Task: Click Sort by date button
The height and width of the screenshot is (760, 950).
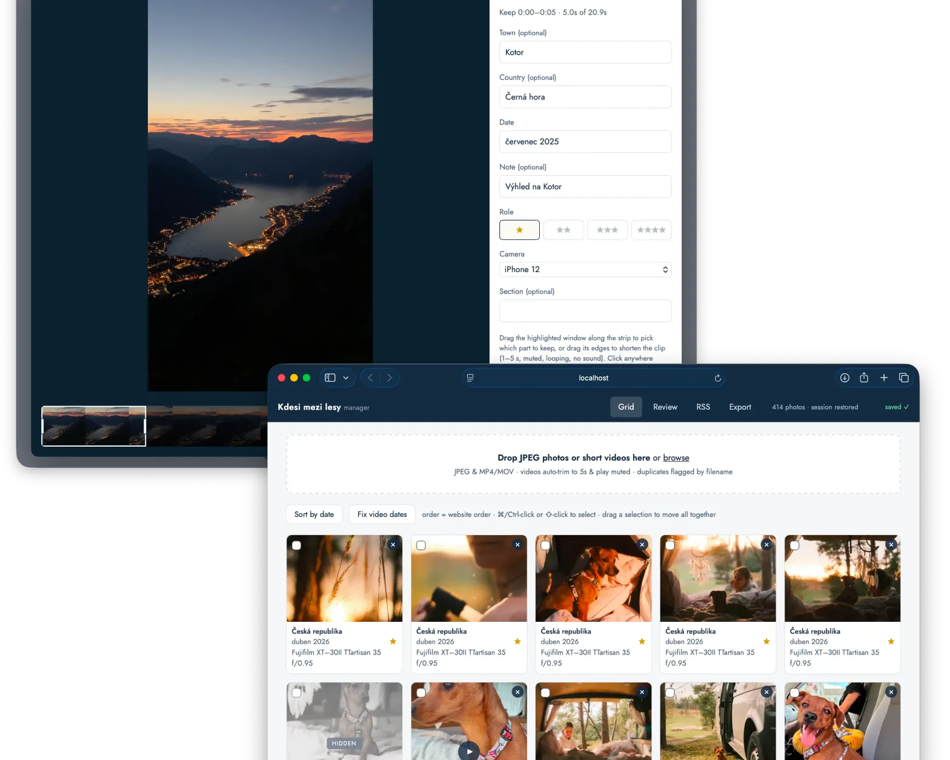Action: click(314, 515)
